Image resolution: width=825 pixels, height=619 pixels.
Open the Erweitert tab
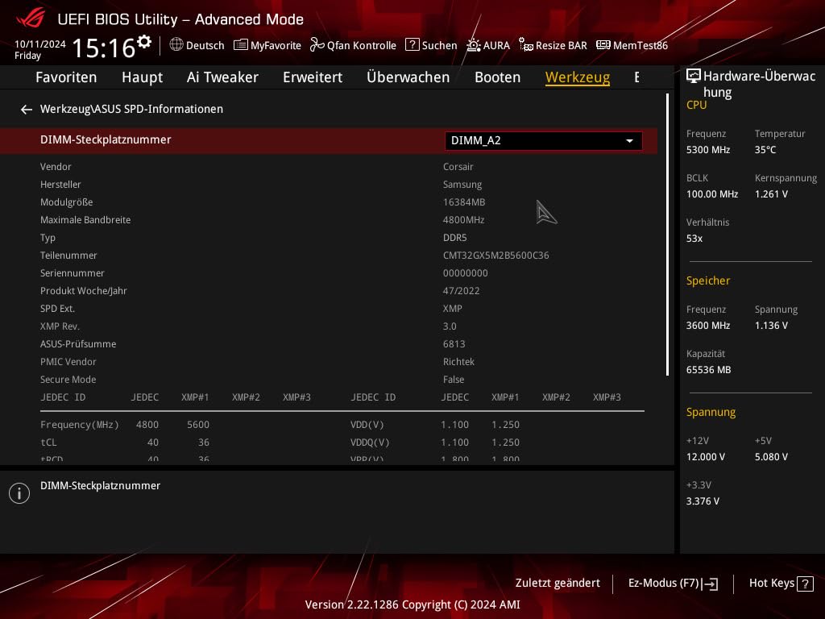(313, 77)
